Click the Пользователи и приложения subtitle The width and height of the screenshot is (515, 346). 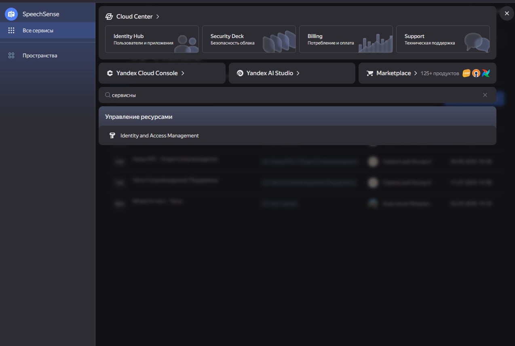point(144,43)
